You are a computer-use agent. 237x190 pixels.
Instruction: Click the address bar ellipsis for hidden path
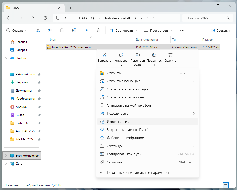pyautogui.click(x=73, y=18)
